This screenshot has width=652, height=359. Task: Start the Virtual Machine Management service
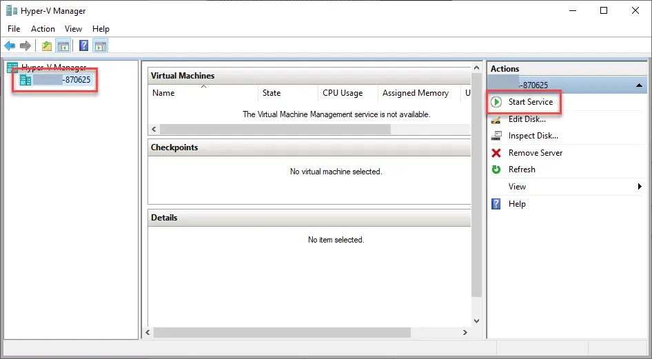pyautogui.click(x=531, y=102)
